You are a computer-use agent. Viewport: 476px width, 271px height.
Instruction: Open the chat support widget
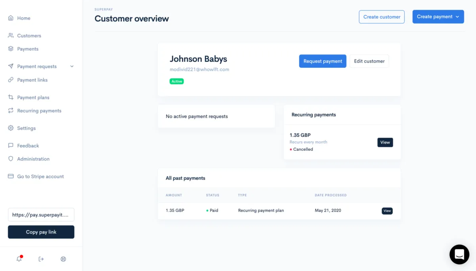click(459, 254)
